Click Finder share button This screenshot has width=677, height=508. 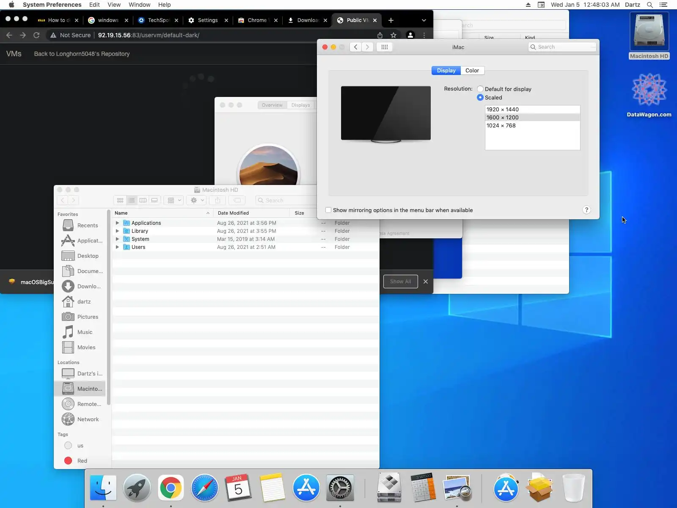217,200
